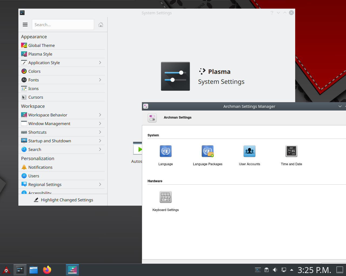The height and width of the screenshot is (276, 346).
Task: Click the Archman Settings header icon
Action: (152, 118)
